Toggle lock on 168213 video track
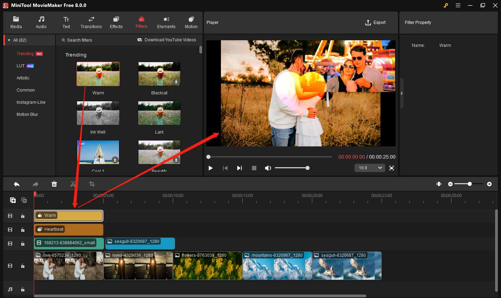 [x=23, y=244]
